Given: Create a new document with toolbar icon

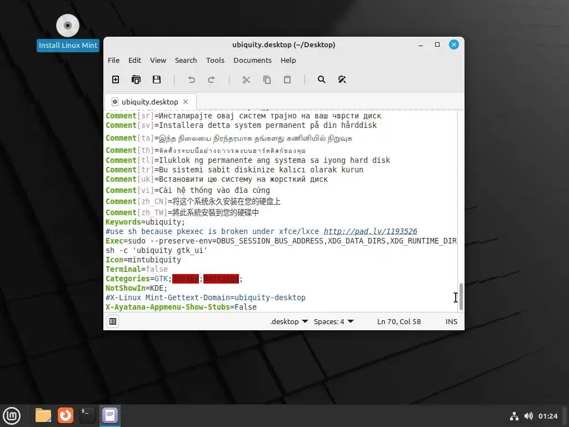Looking at the screenshot, I should (x=116, y=80).
